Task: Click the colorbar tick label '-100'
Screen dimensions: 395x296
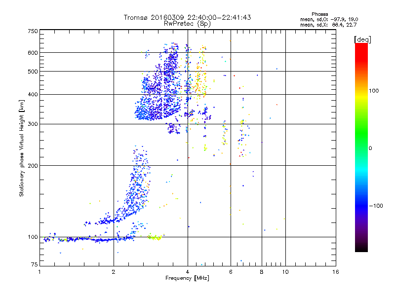Action: coord(376,206)
